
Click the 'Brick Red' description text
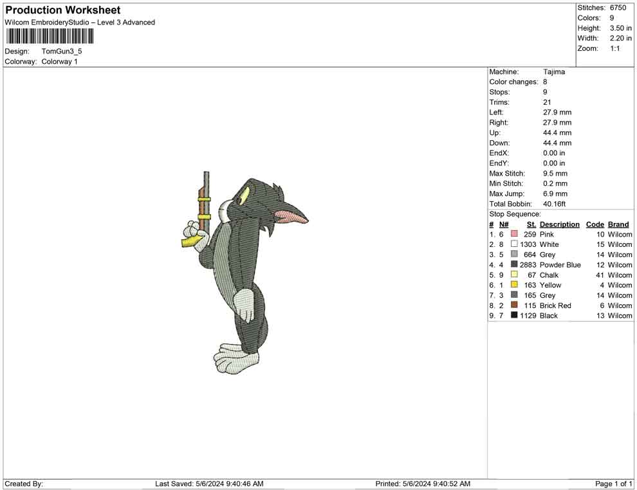pyautogui.click(x=555, y=305)
